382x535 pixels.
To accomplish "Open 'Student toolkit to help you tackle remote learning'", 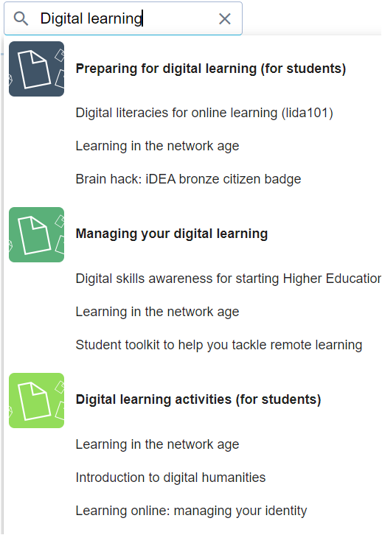I will click(x=218, y=345).
